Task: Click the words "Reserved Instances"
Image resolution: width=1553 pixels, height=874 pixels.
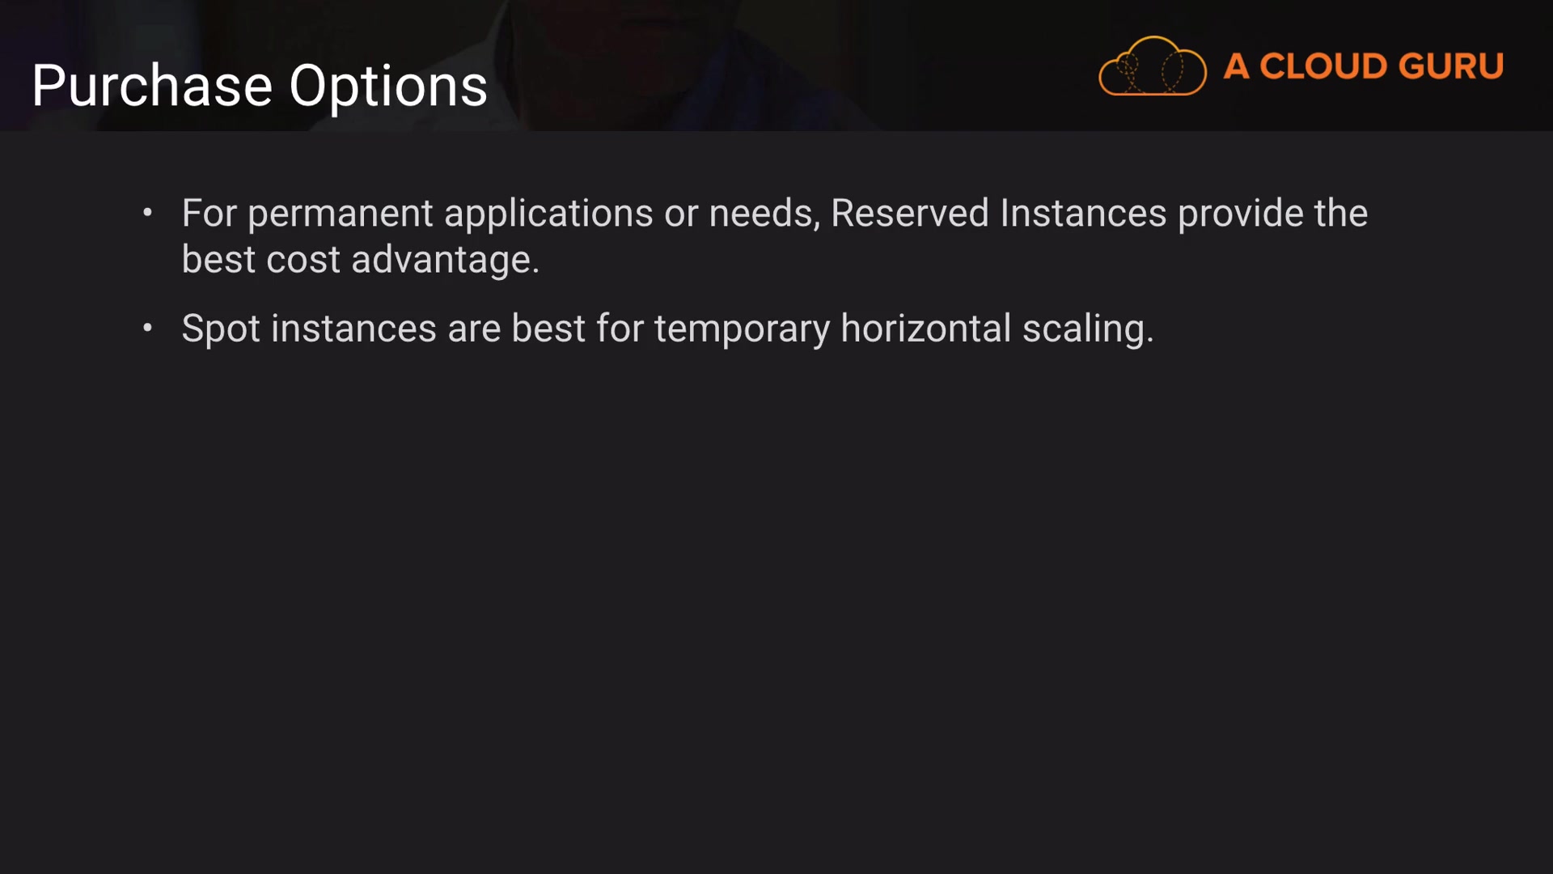Action: [x=998, y=214]
